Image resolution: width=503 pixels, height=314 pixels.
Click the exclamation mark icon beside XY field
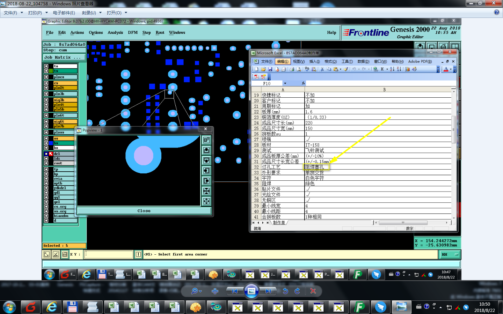[x=138, y=254]
